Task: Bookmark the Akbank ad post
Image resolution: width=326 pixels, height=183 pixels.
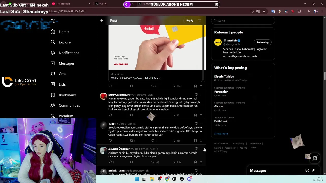Action: (195, 86)
